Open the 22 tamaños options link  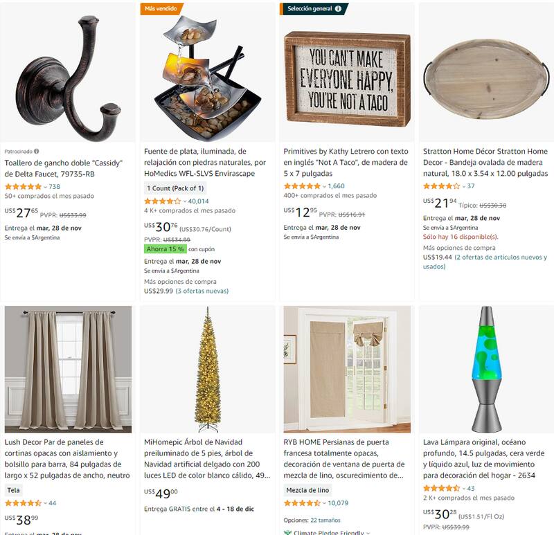click(325, 520)
